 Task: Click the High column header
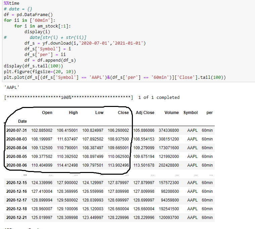(x=73, y=113)
